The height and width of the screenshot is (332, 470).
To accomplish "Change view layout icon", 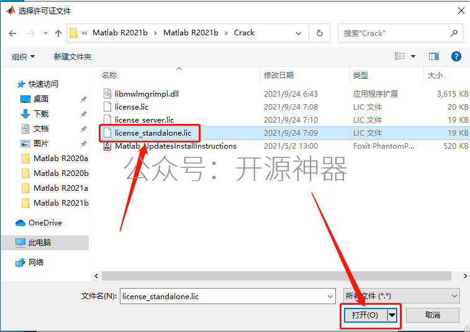I will (400, 56).
